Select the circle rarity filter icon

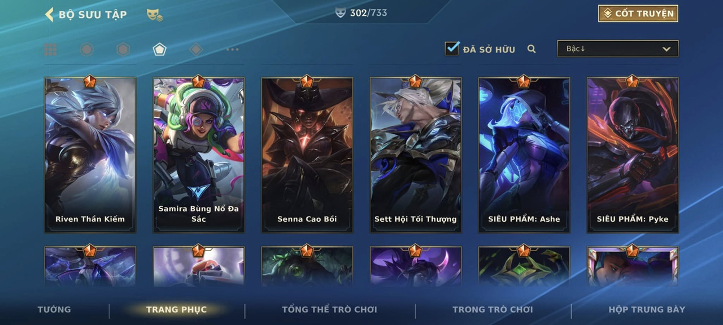point(86,50)
